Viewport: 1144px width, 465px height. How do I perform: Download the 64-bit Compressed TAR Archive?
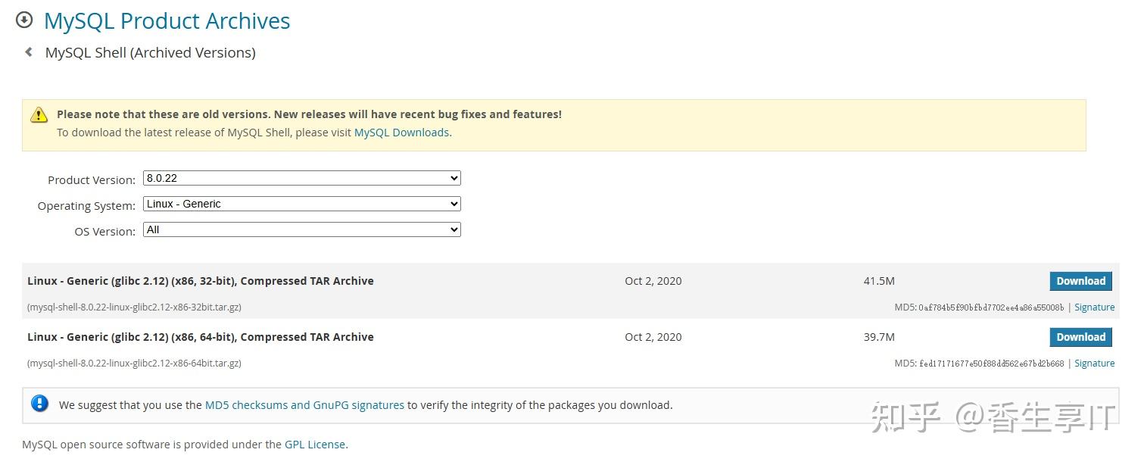[x=1080, y=337]
